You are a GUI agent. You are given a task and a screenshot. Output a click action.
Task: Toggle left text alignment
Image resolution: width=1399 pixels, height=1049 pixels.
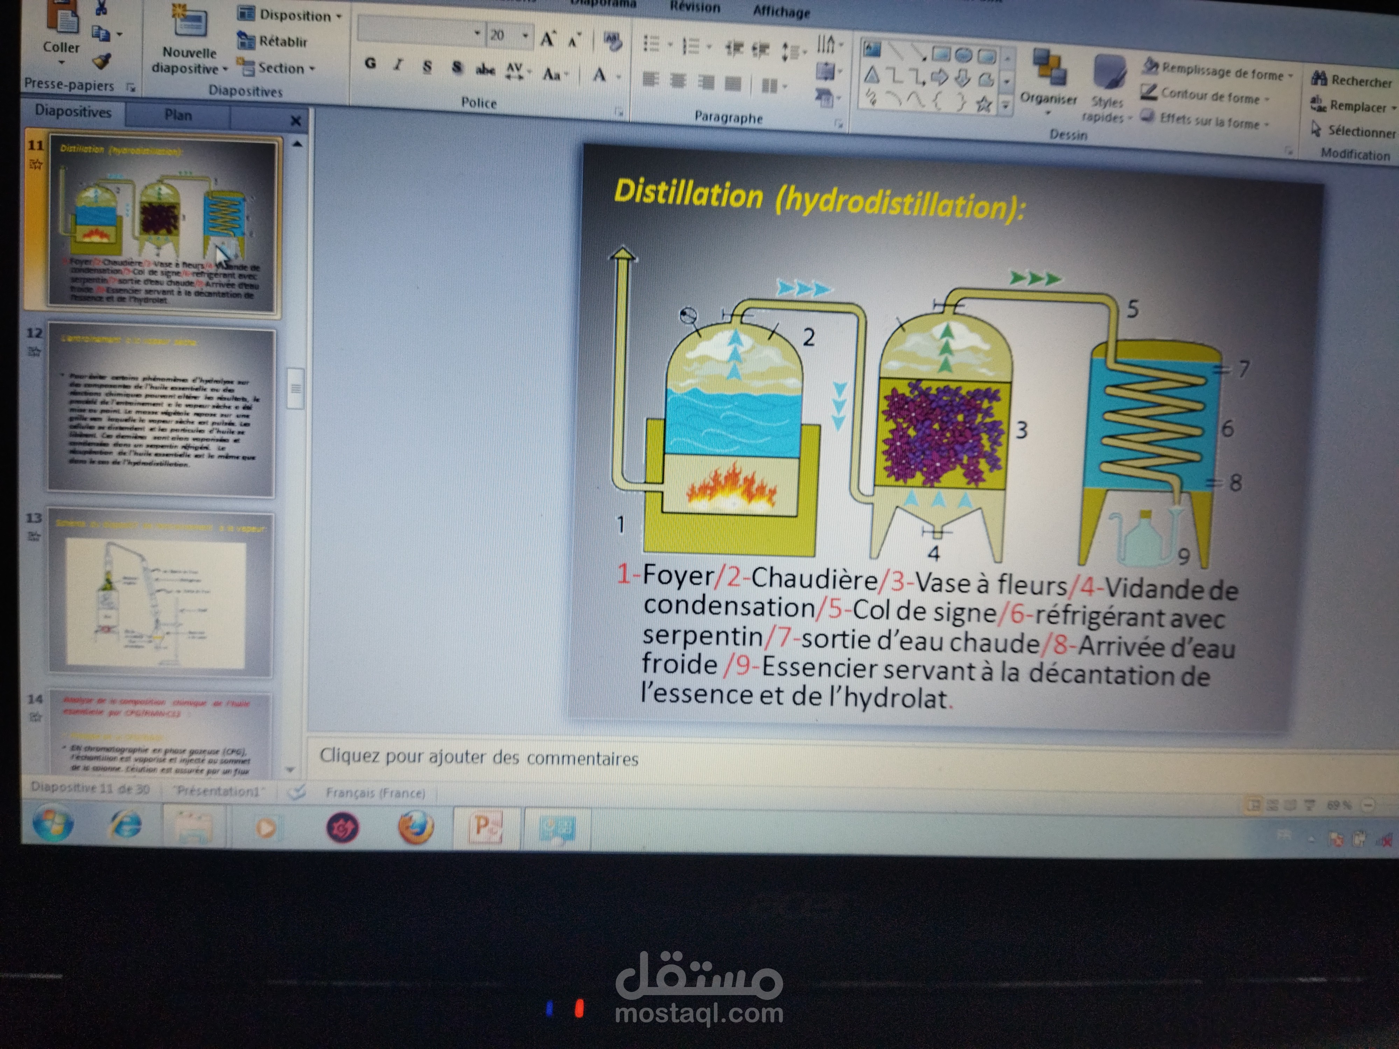(x=651, y=79)
